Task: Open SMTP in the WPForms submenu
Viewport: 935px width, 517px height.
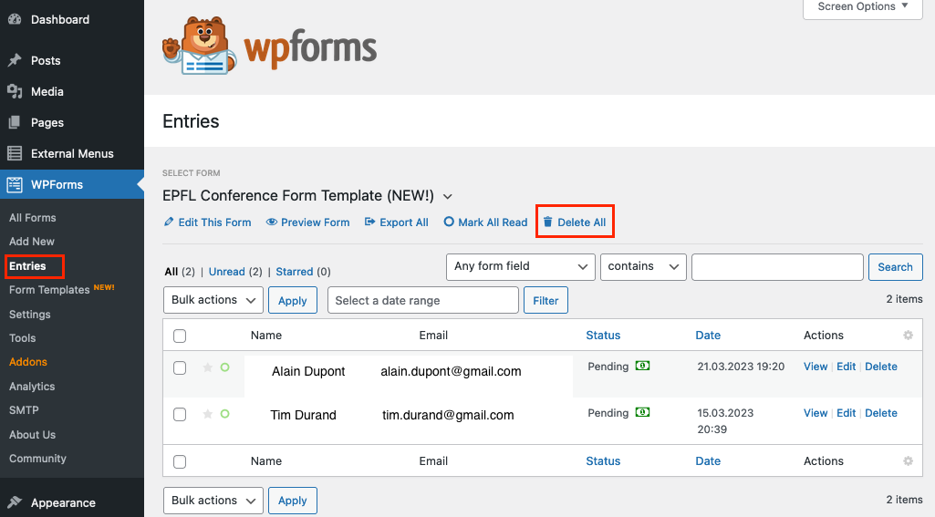Action: pyautogui.click(x=24, y=410)
